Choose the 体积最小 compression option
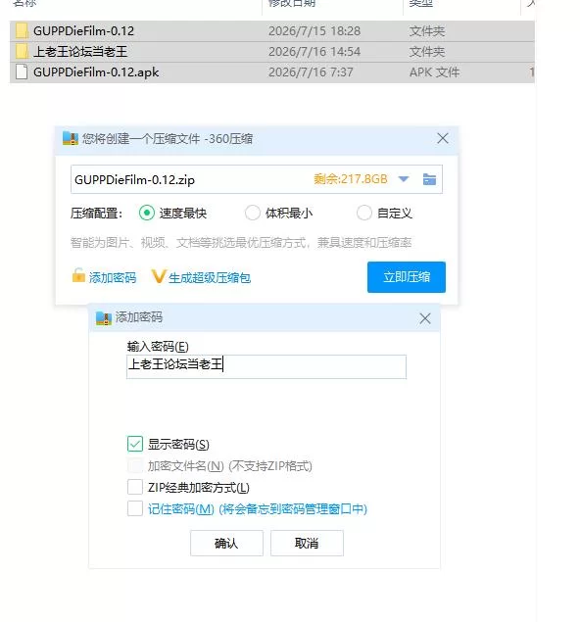This screenshot has width=580, height=622. coord(253,213)
